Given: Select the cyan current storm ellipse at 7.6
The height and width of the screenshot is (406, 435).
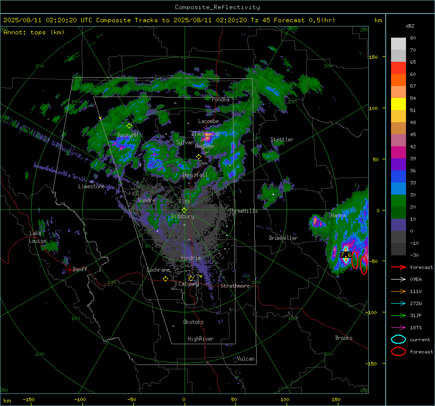Looking at the screenshot, I should click(x=346, y=255).
